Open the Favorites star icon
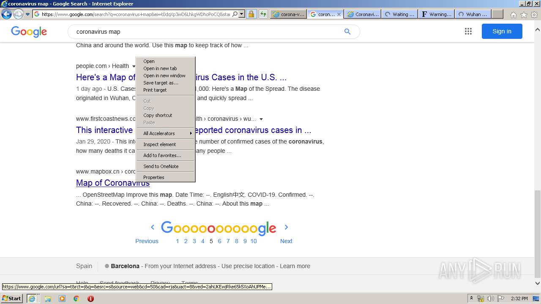 point(524,15)
